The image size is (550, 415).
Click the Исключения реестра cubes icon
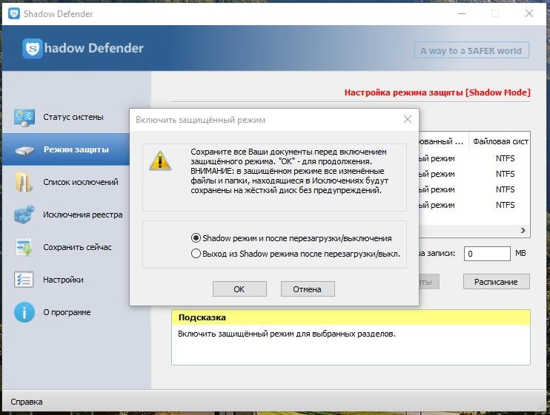24,214
